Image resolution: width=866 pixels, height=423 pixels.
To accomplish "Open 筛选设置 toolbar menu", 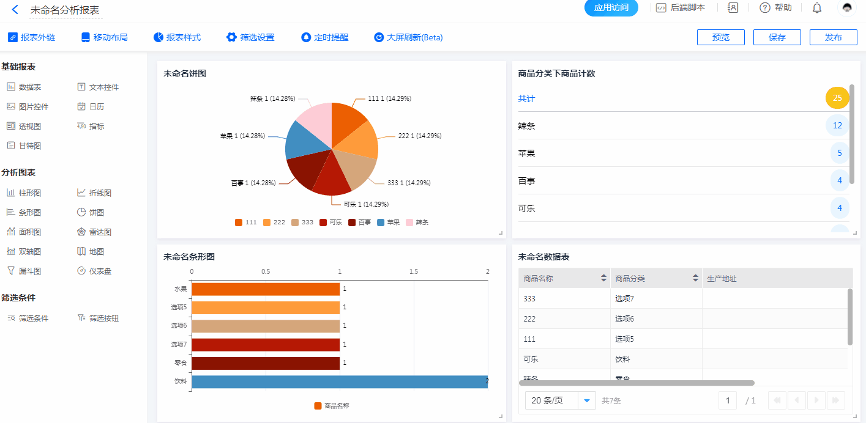I will pyautogui.click(x=250, y=37).
